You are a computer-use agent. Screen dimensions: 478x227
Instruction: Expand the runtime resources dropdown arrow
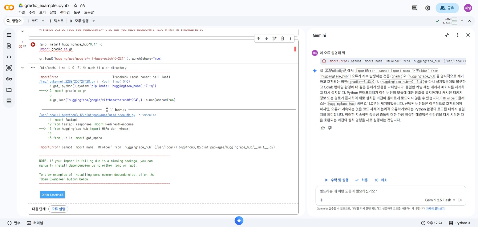point(462,21)
